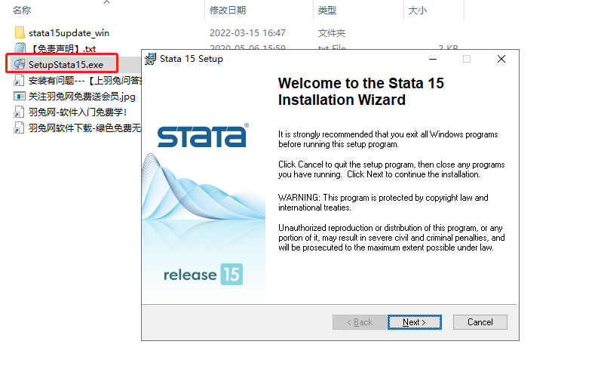This screenshot has width=604, height=372.
Task: Toggle sort direction arrow above columns
Action: click(x=106, y=2)
